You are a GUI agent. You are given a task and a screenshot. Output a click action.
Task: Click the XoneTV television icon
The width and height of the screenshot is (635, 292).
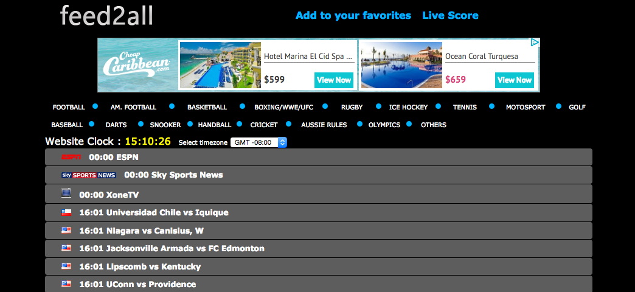66,193
